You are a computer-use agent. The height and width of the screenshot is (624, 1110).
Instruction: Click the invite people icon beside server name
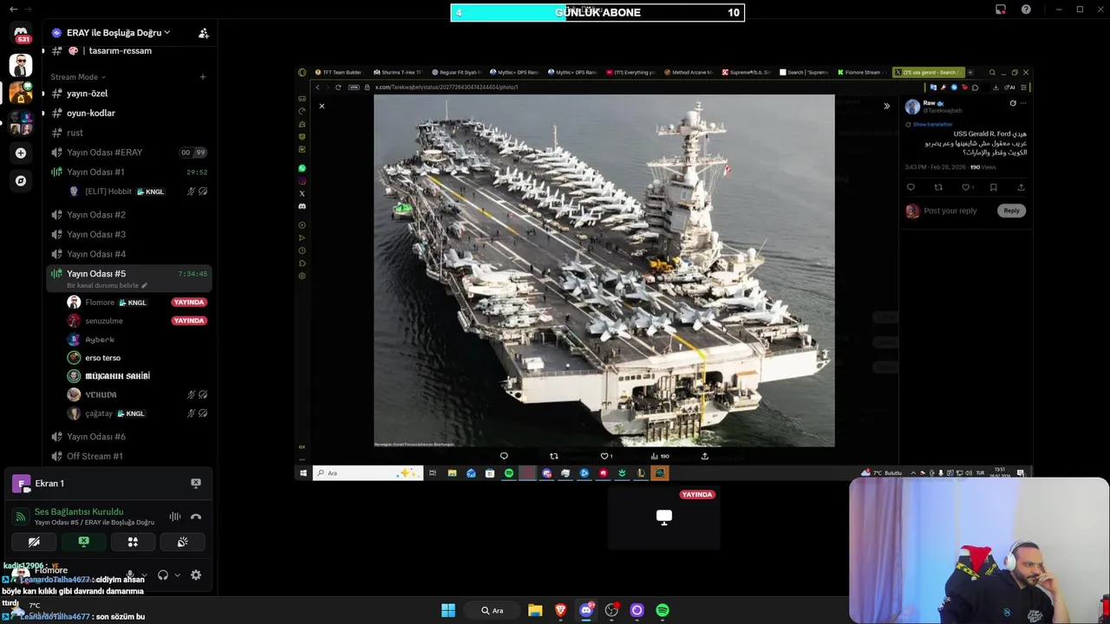pos(203,33)
